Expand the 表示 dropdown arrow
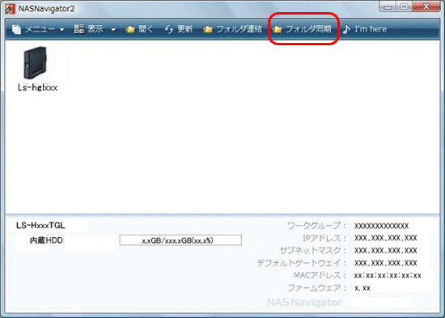 pyautogui.click(x=113, y=29)
